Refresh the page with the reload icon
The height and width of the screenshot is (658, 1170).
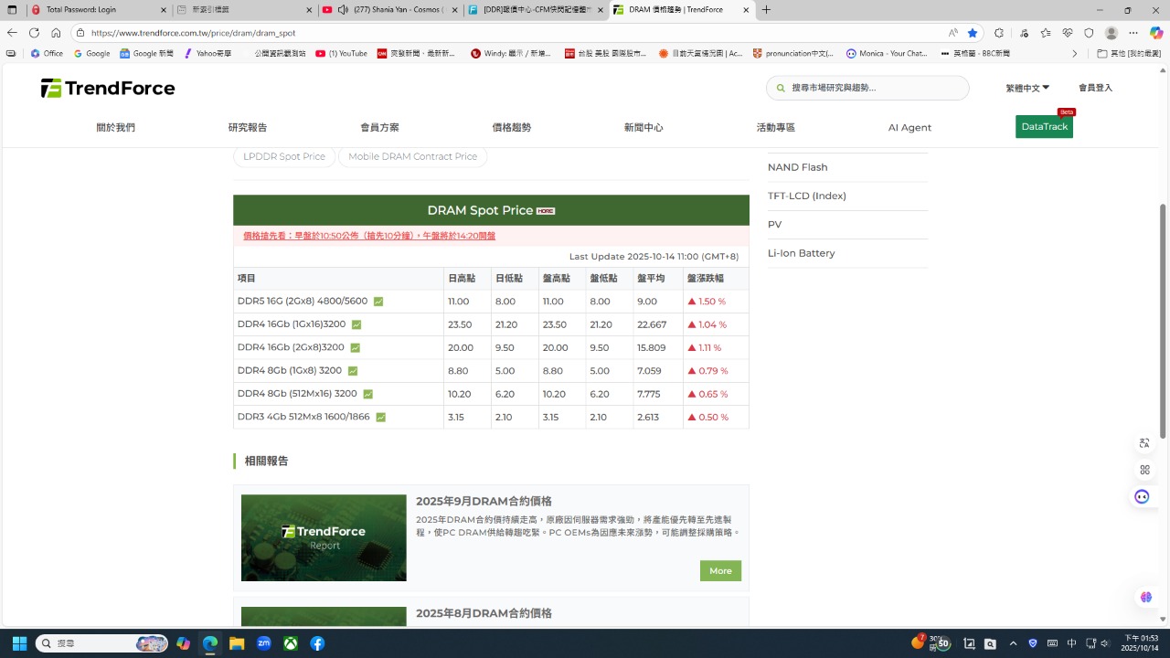[x=34, y=33]
